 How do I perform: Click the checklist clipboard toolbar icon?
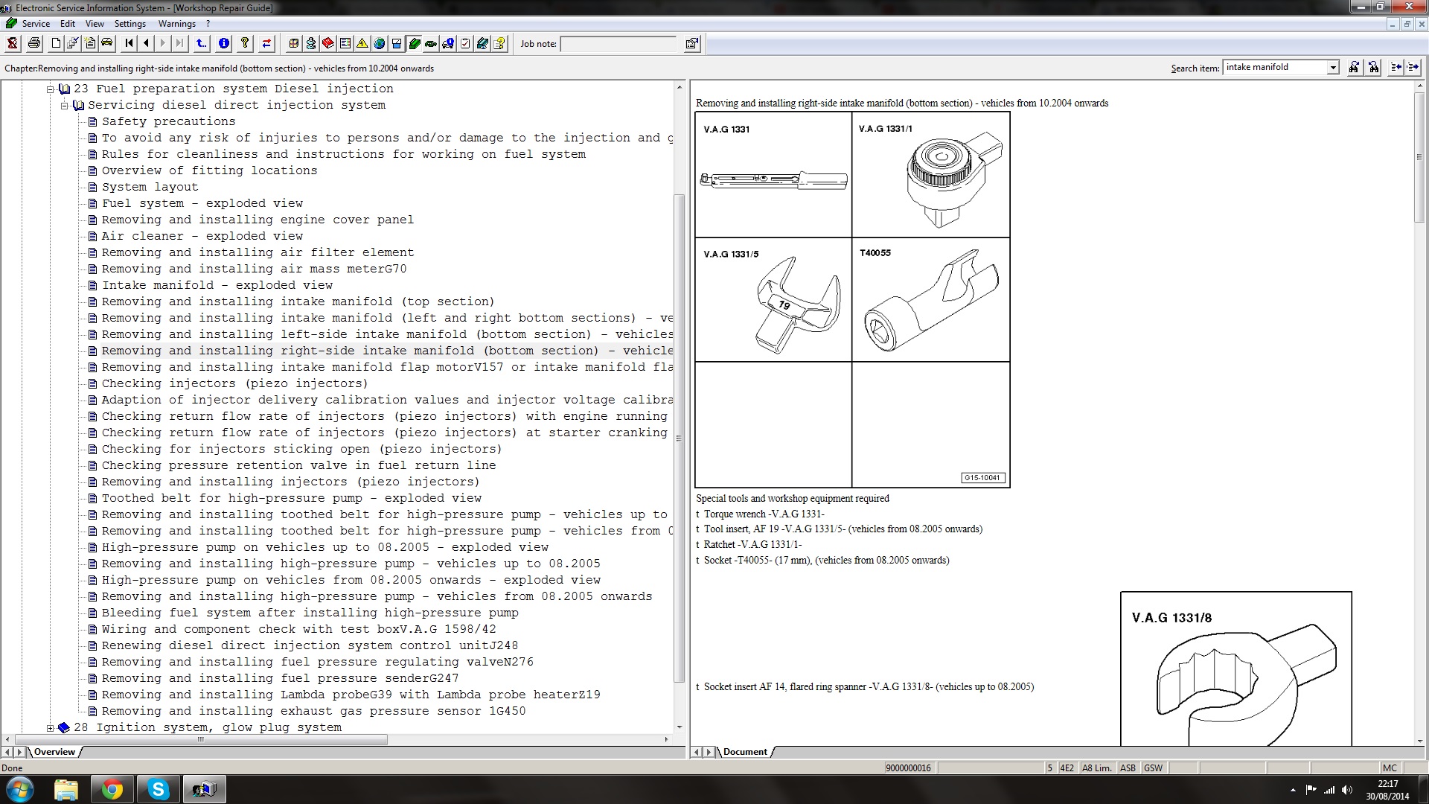(465, 43)
